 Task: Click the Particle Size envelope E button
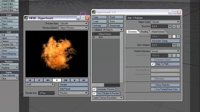coord(174,36)
